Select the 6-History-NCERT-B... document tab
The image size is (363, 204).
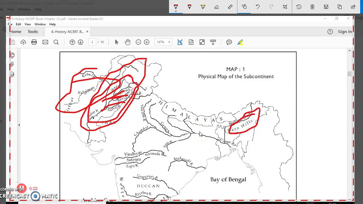67,32
